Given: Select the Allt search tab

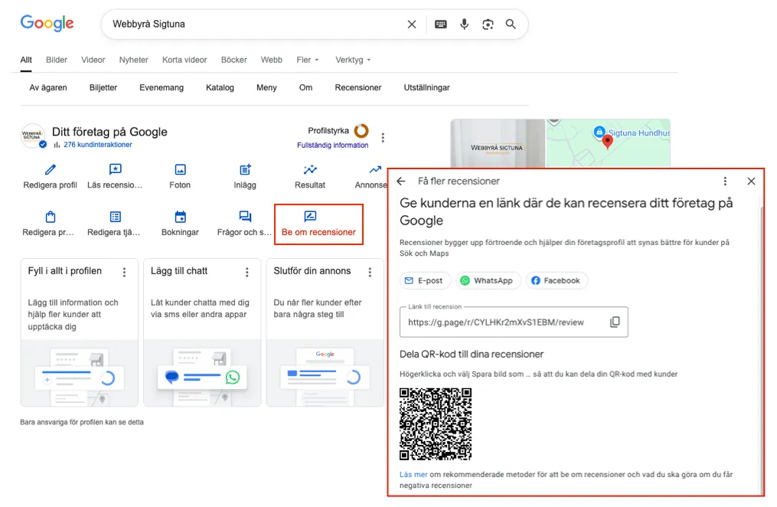Looking at the screenshot, I should [26, 60].
